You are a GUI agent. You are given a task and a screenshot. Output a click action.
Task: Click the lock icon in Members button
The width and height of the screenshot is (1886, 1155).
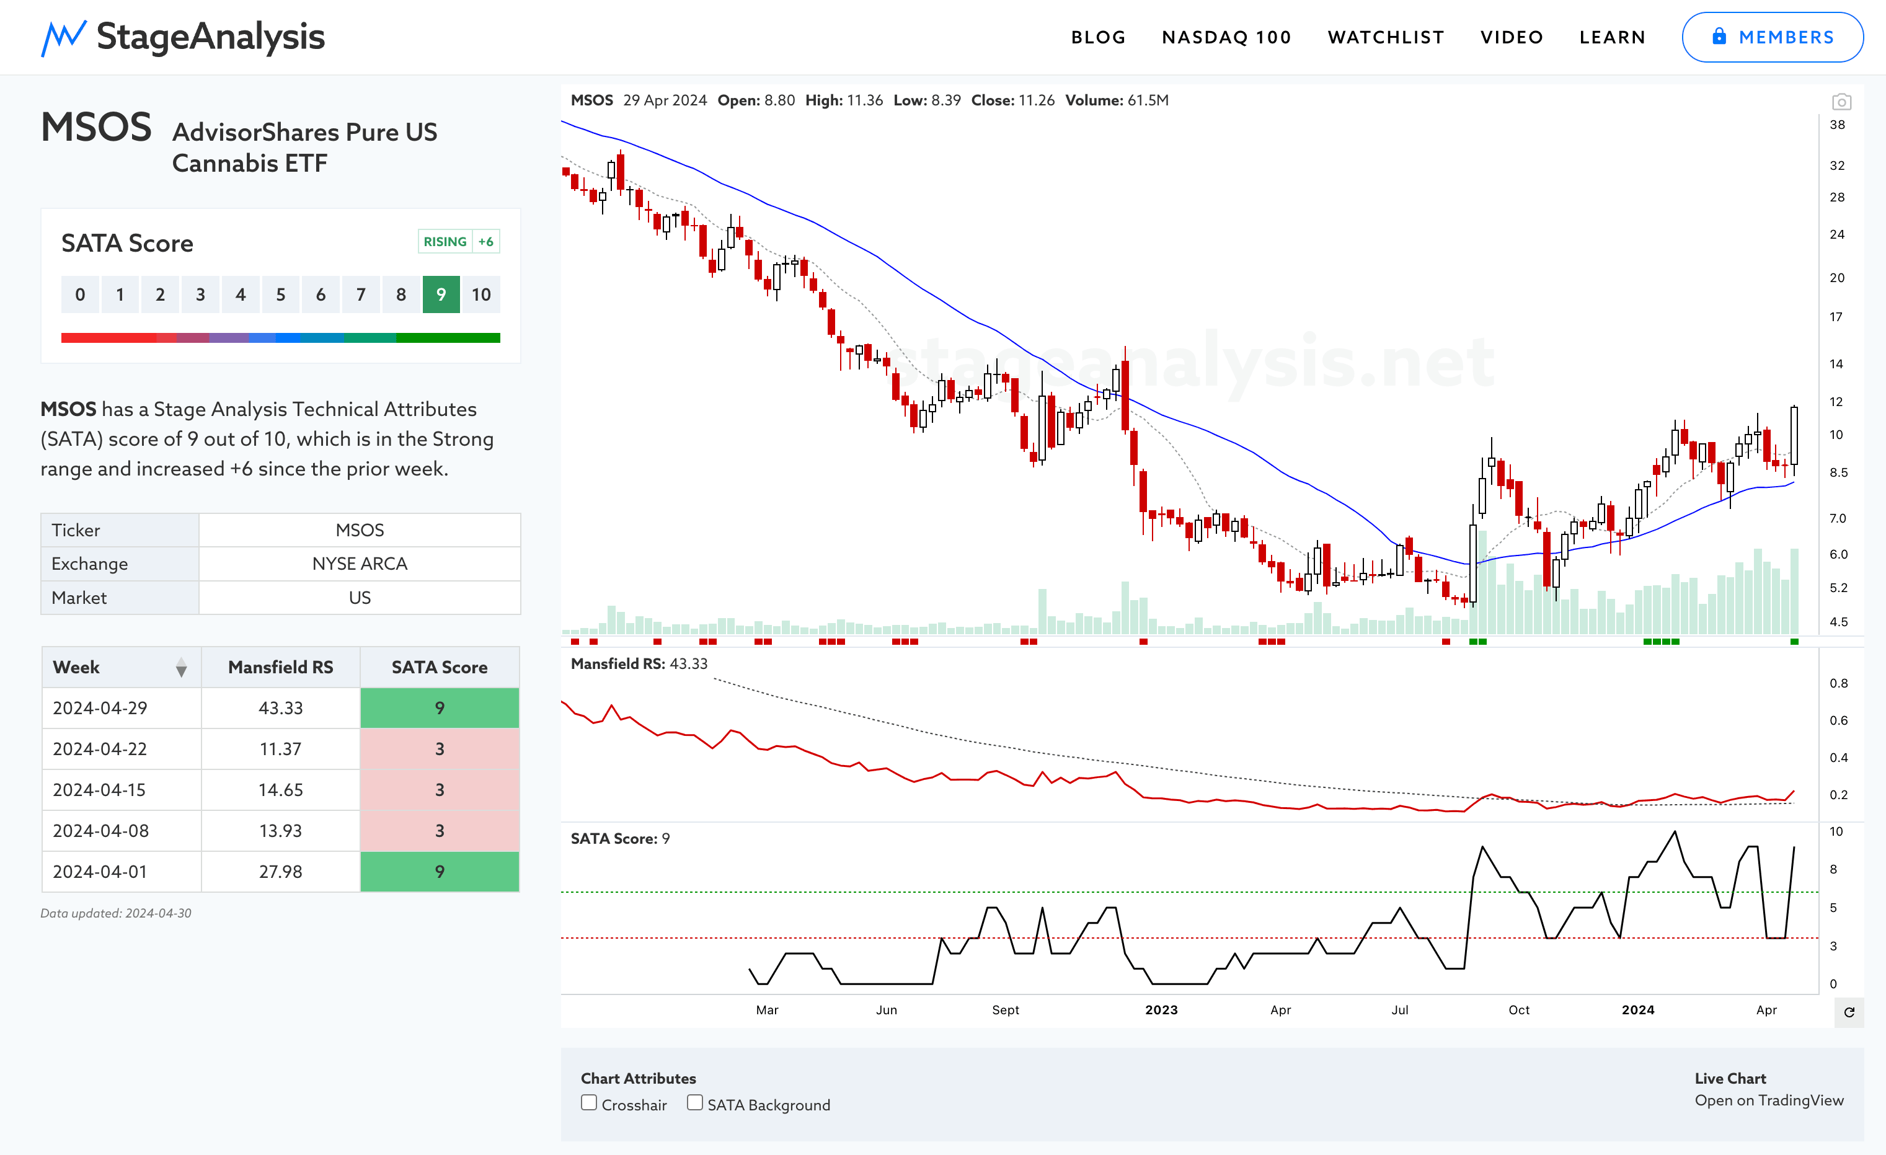[1719, 36]
